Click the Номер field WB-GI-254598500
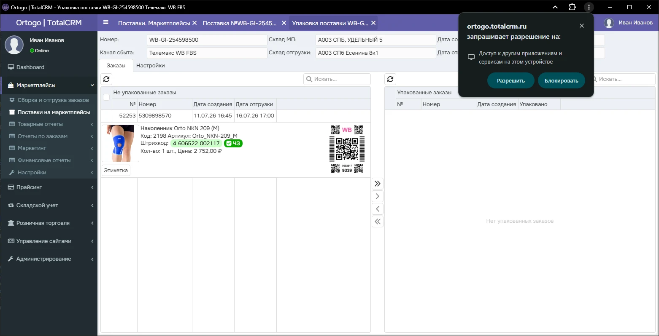659x336 pixels. pos(207,40)
